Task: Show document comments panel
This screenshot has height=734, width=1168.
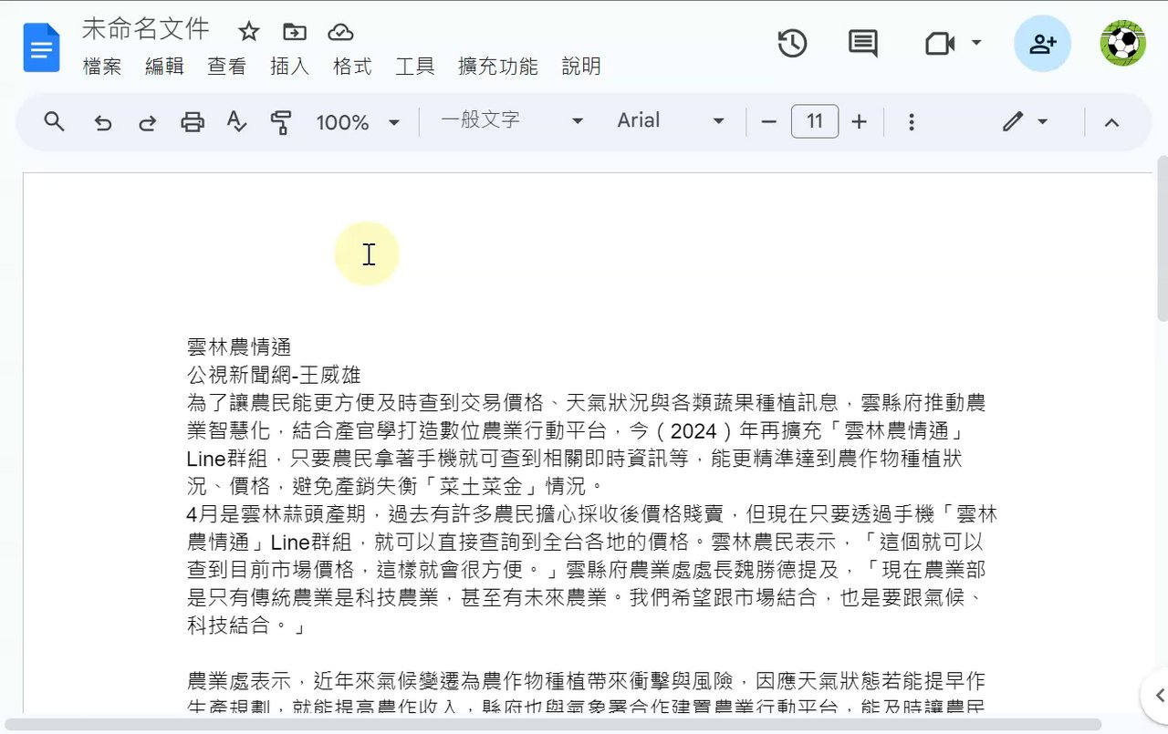Action: point(863,43)
